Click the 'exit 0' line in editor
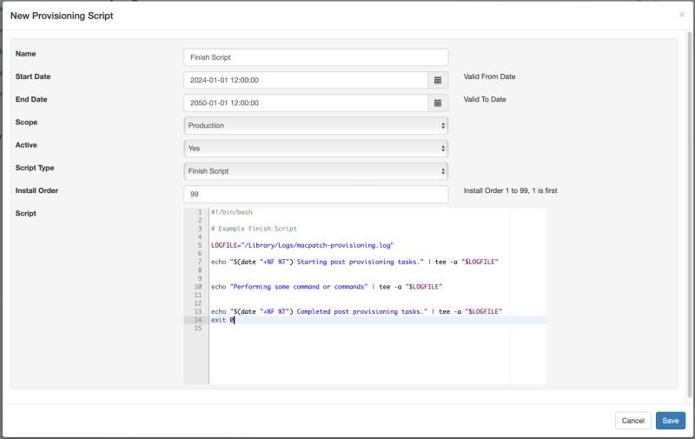This screenshot has height=439, width=695. 222,320
